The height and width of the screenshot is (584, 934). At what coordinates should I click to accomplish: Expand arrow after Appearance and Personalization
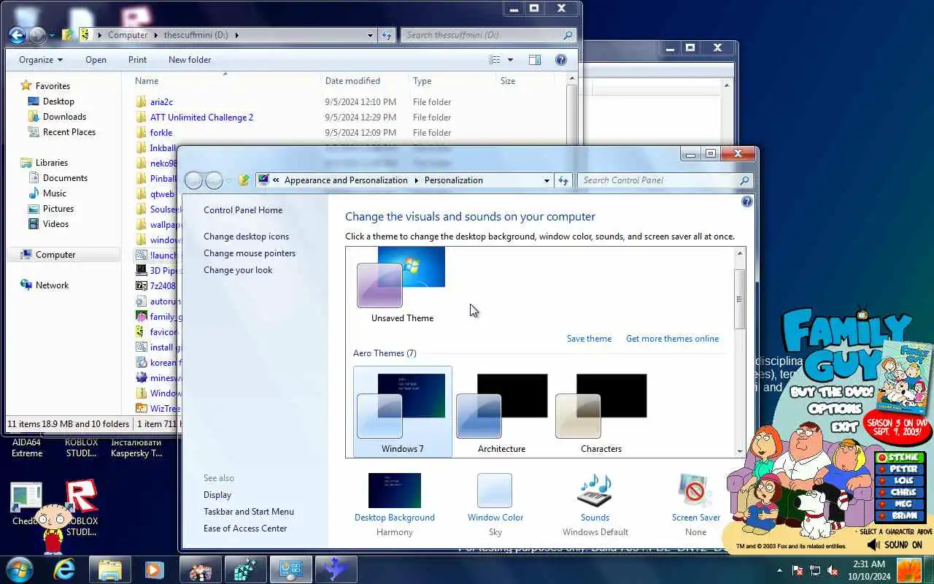417,180
